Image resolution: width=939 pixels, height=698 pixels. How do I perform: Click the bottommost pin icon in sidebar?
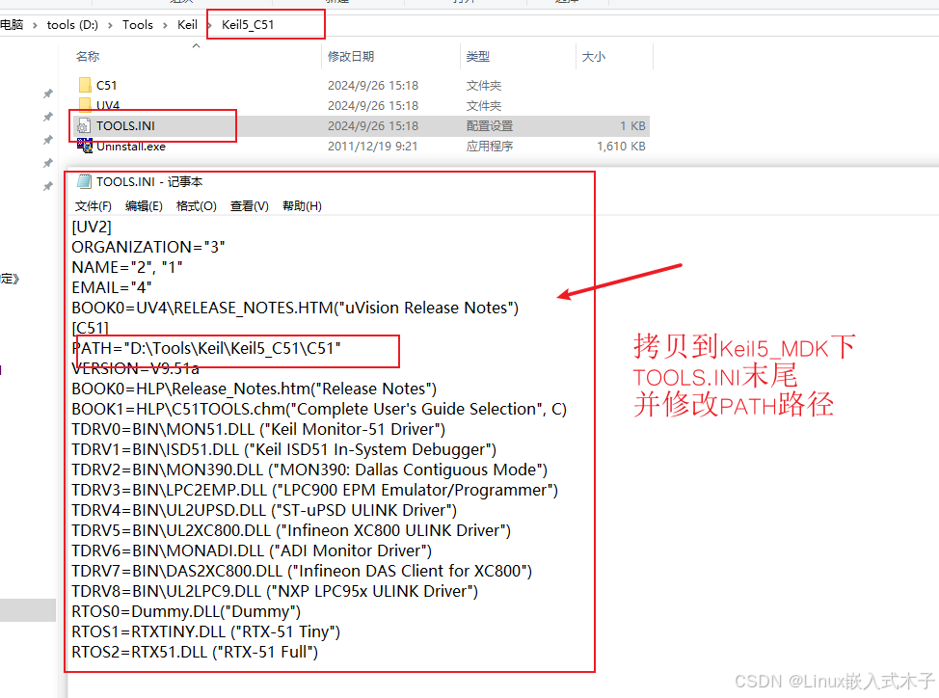pos(47,186)
